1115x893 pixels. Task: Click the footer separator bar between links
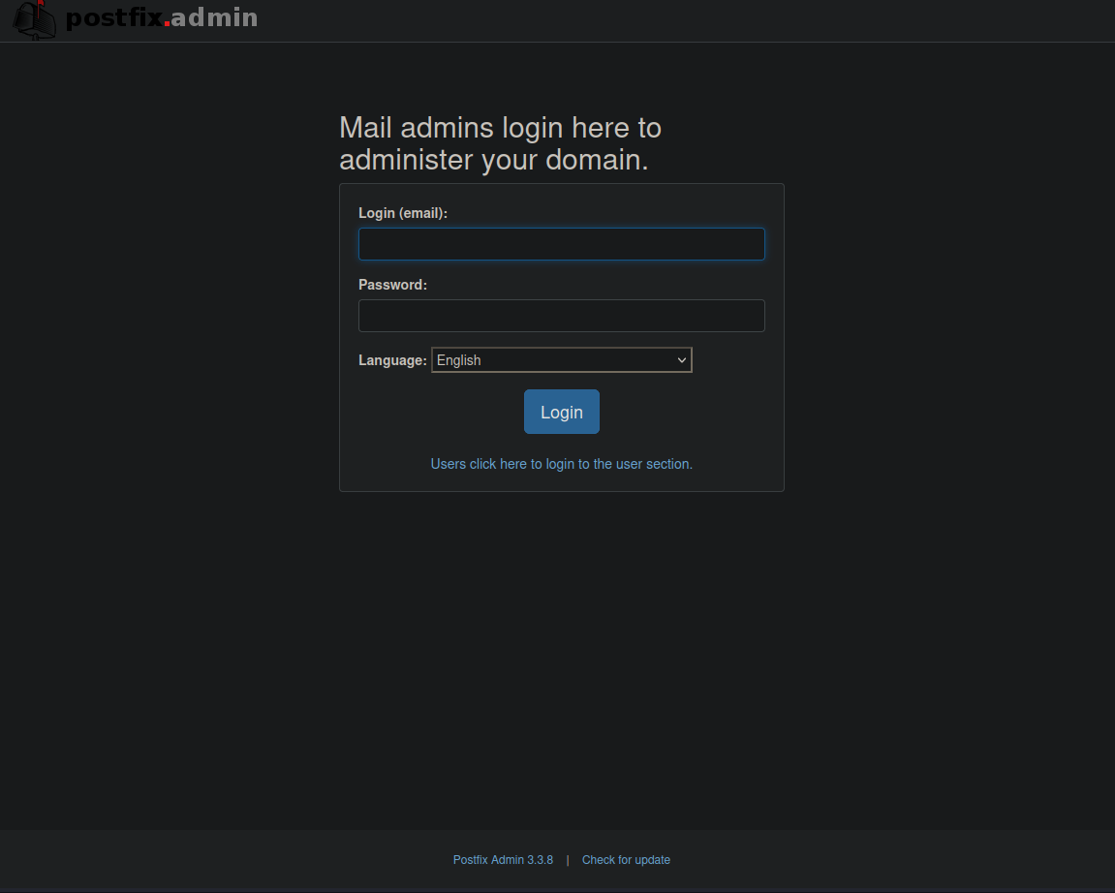coord(568,860)
